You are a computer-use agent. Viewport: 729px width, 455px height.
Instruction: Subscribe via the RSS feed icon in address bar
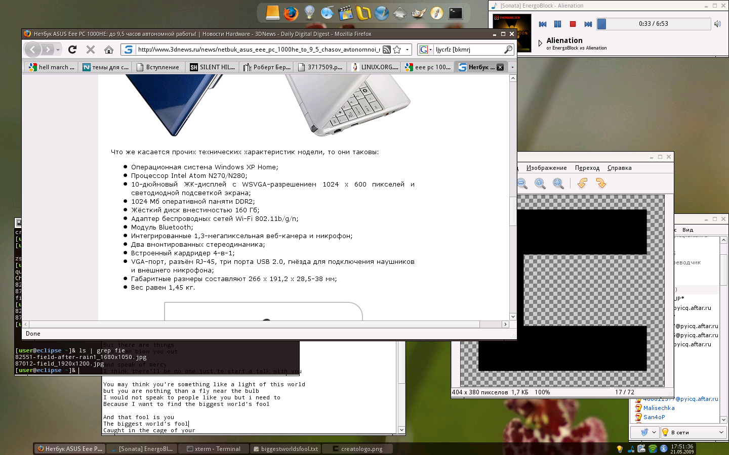click(x=387, y=50)
